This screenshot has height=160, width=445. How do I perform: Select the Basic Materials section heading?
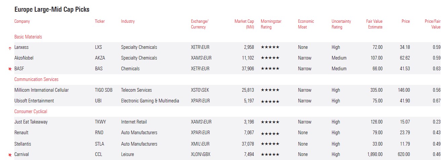tap(28, 37)
